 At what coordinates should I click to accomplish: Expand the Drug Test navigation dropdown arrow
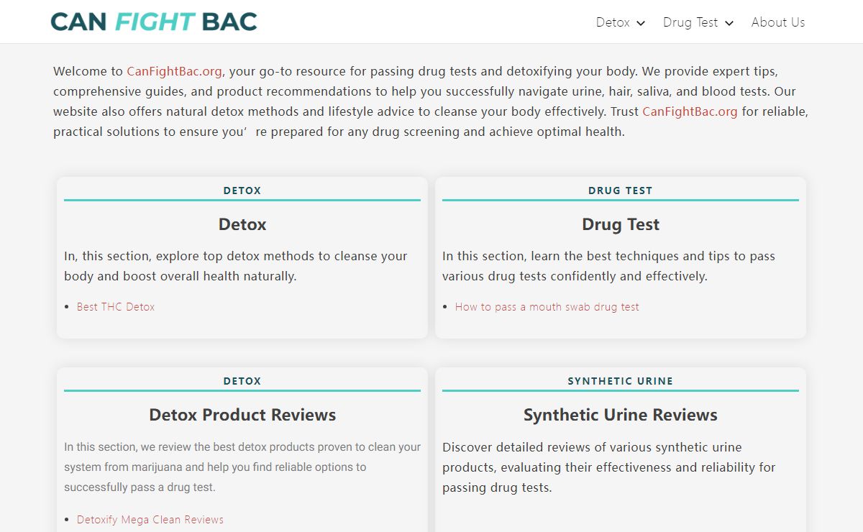(729, 23)
